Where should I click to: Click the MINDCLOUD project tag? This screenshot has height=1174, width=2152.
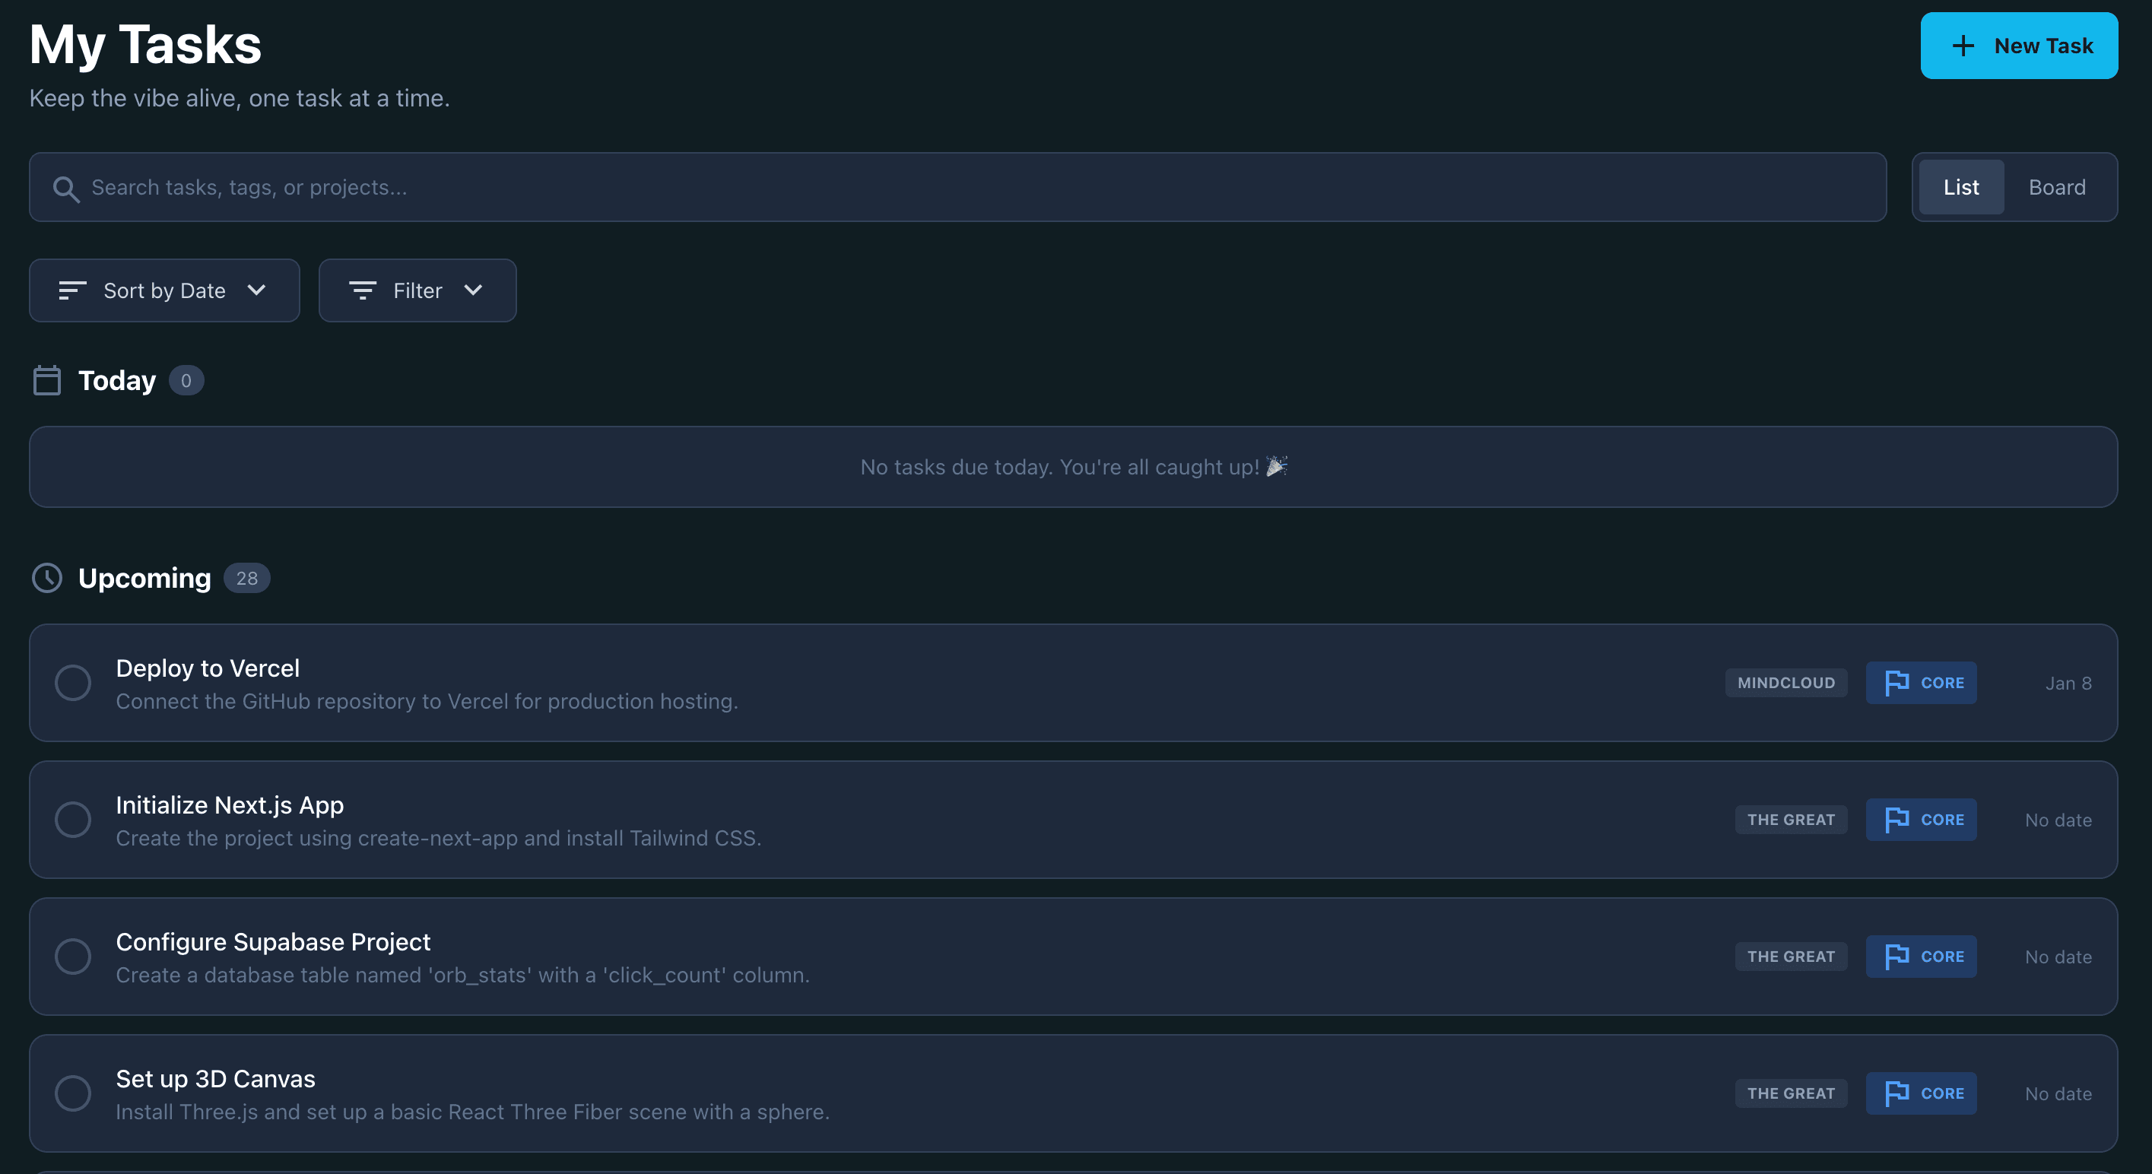click(x=1787, y=683)
